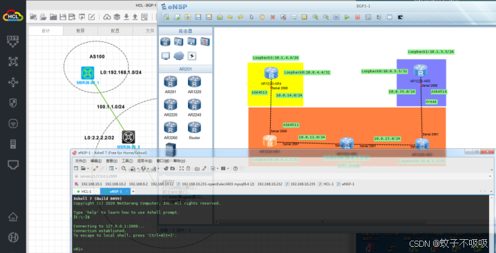The width and height of the screenshot is (496, 253).
Task: Click the eNSP print icon
Action: pyautogui.click(x=220, y=17)
